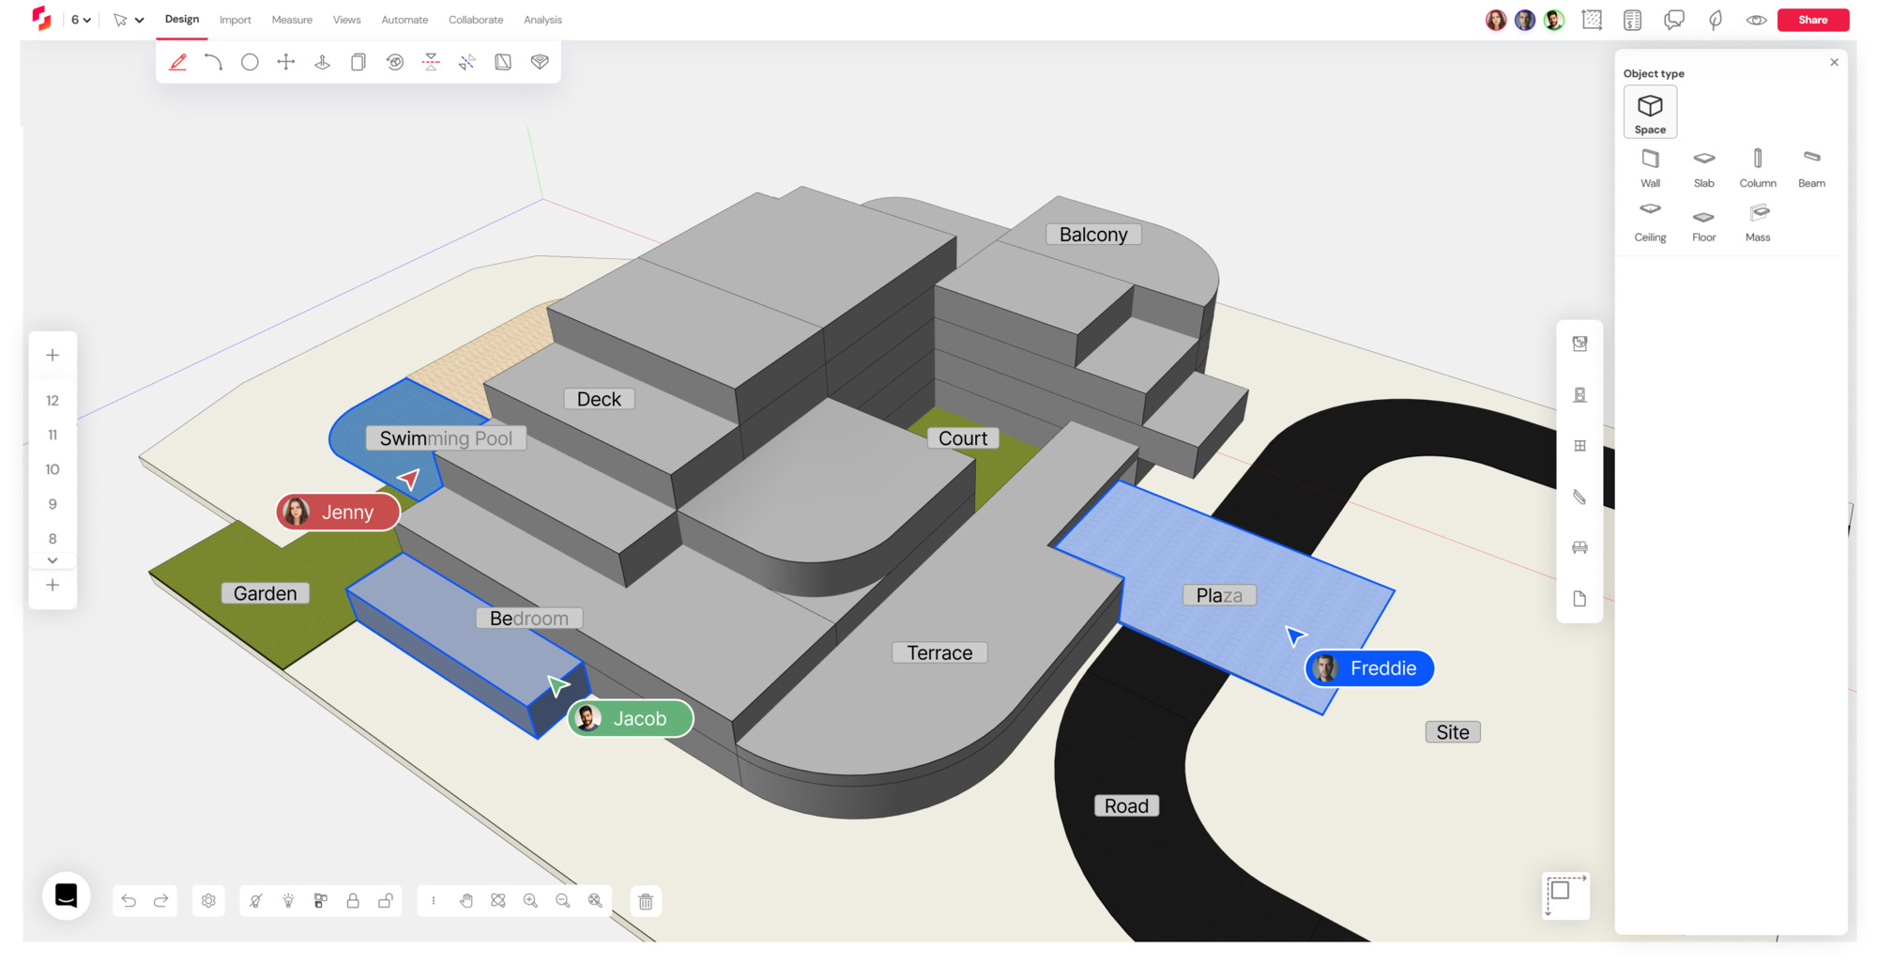Select the Column object type
The image size is (1877, 964).
click(x=1757, y=167)
